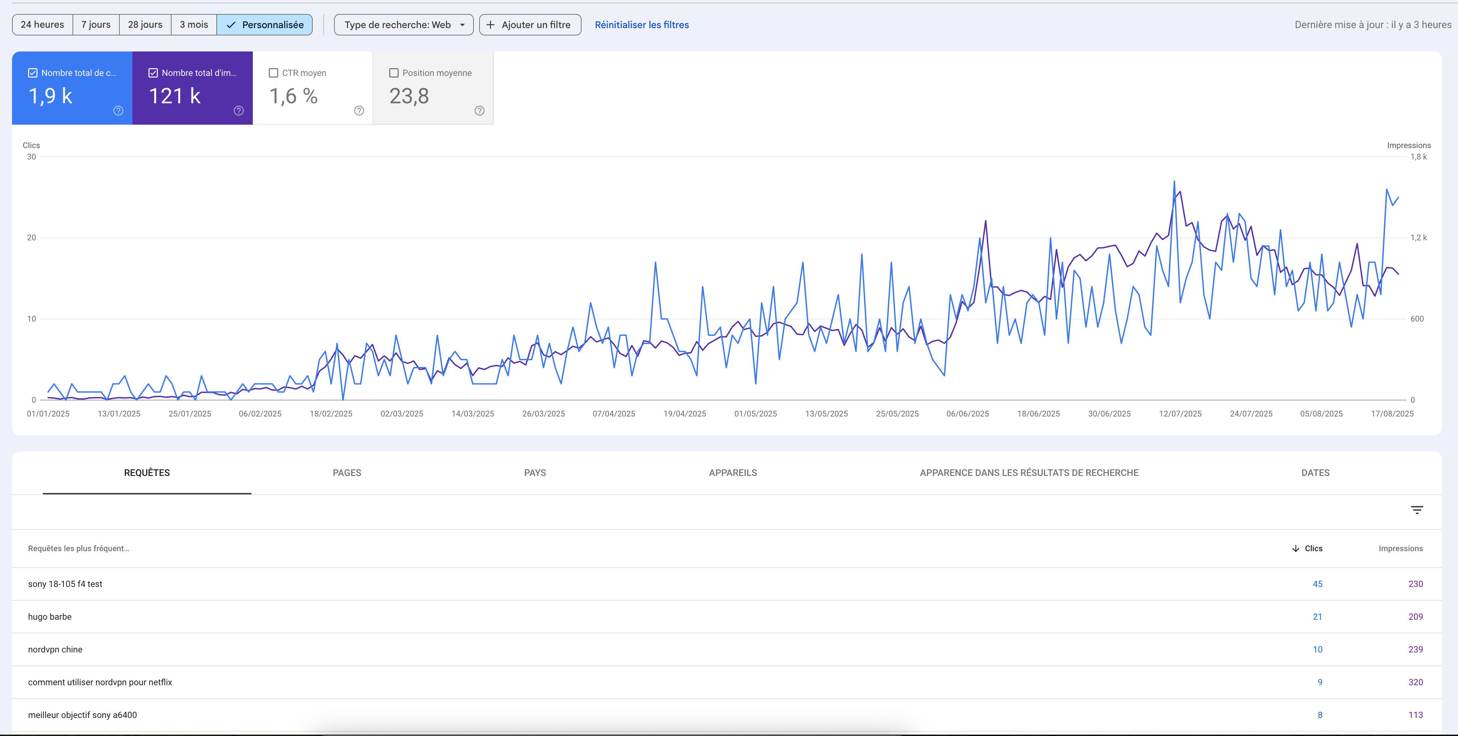The width and height of the screenshot is (1458, 736).
Task: Uncheck Nombre total de clics checkbox
Action: pos(33,73)
